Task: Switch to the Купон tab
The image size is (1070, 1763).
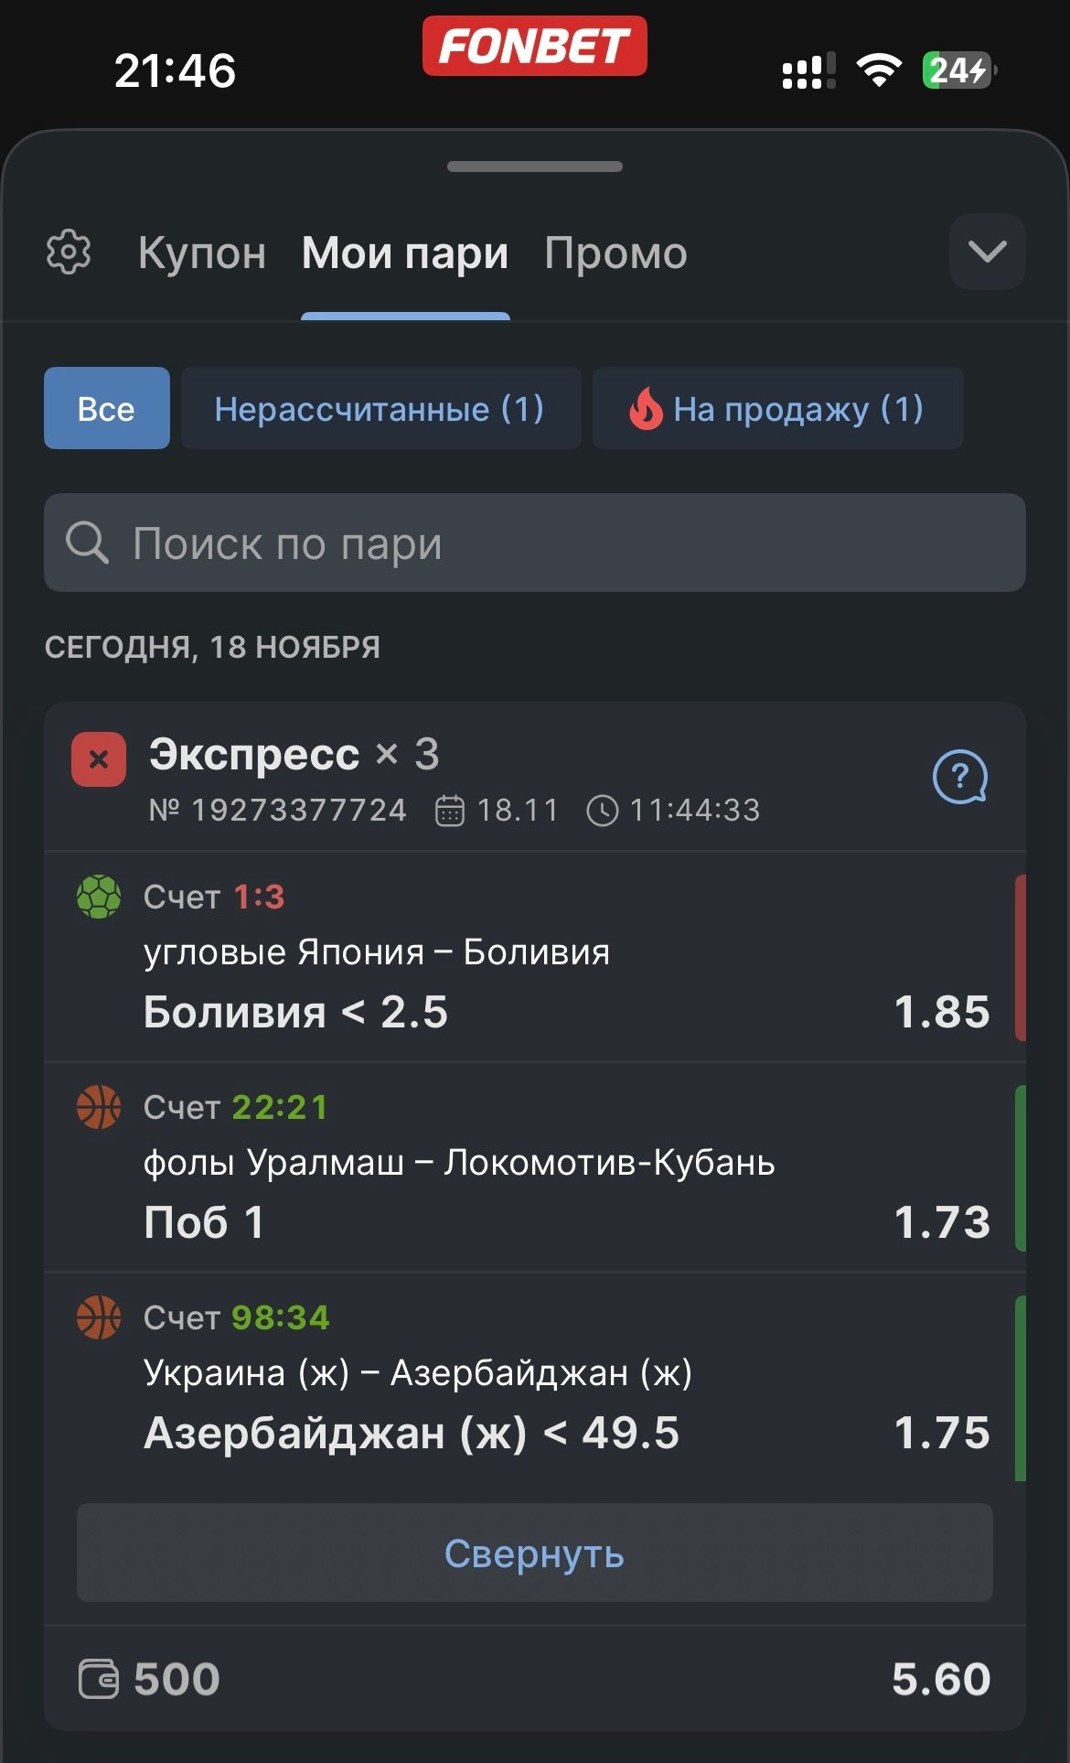Action: click(202, 253)
